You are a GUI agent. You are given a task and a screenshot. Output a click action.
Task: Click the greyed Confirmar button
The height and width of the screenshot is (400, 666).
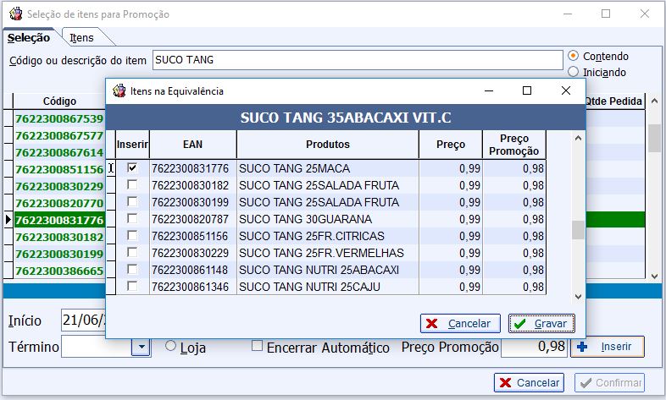[x=609, y=382]
